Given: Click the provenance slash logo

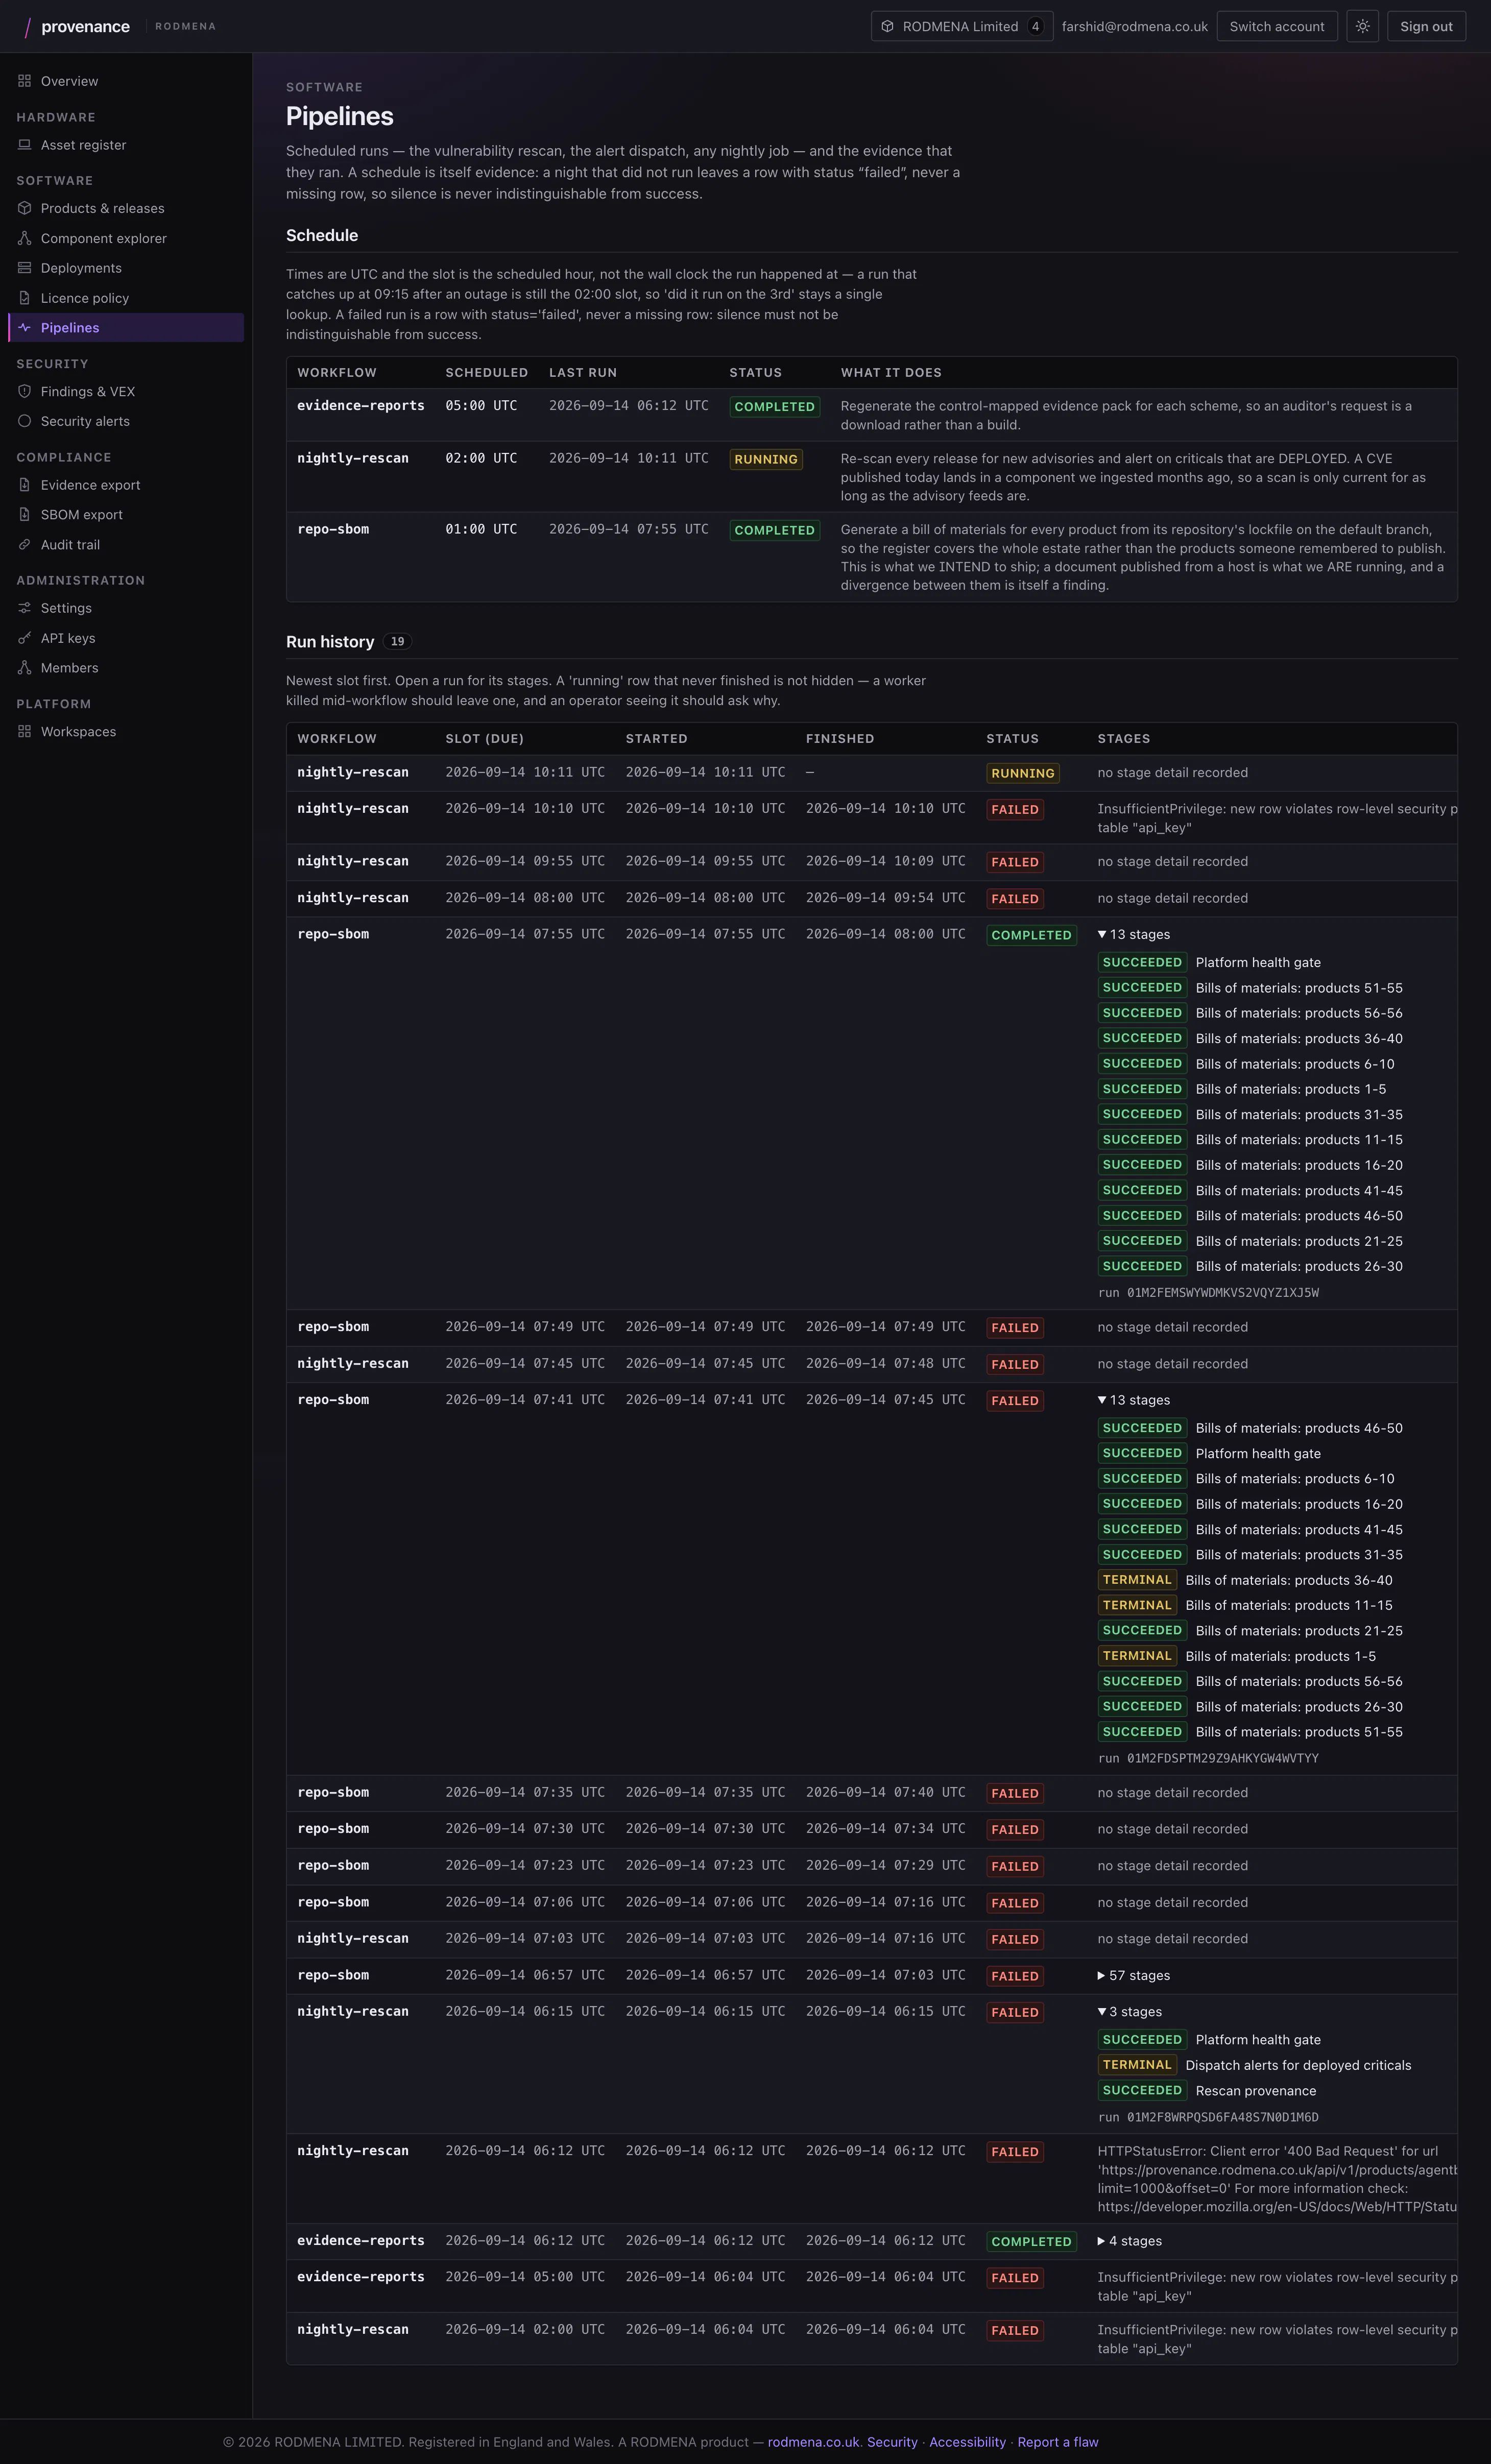Looking at the screenshot, I should coord(27,27).
